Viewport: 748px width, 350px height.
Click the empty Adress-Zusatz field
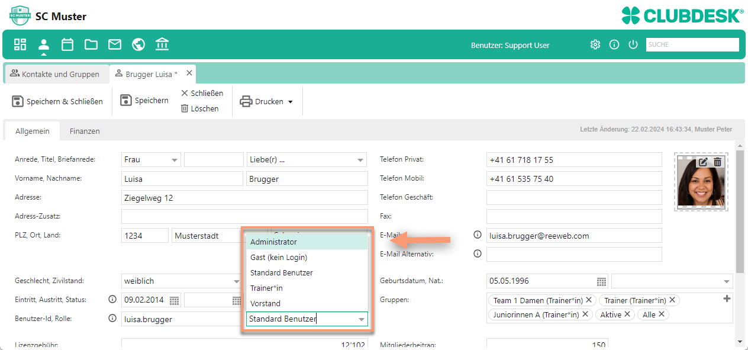[244, 216]
